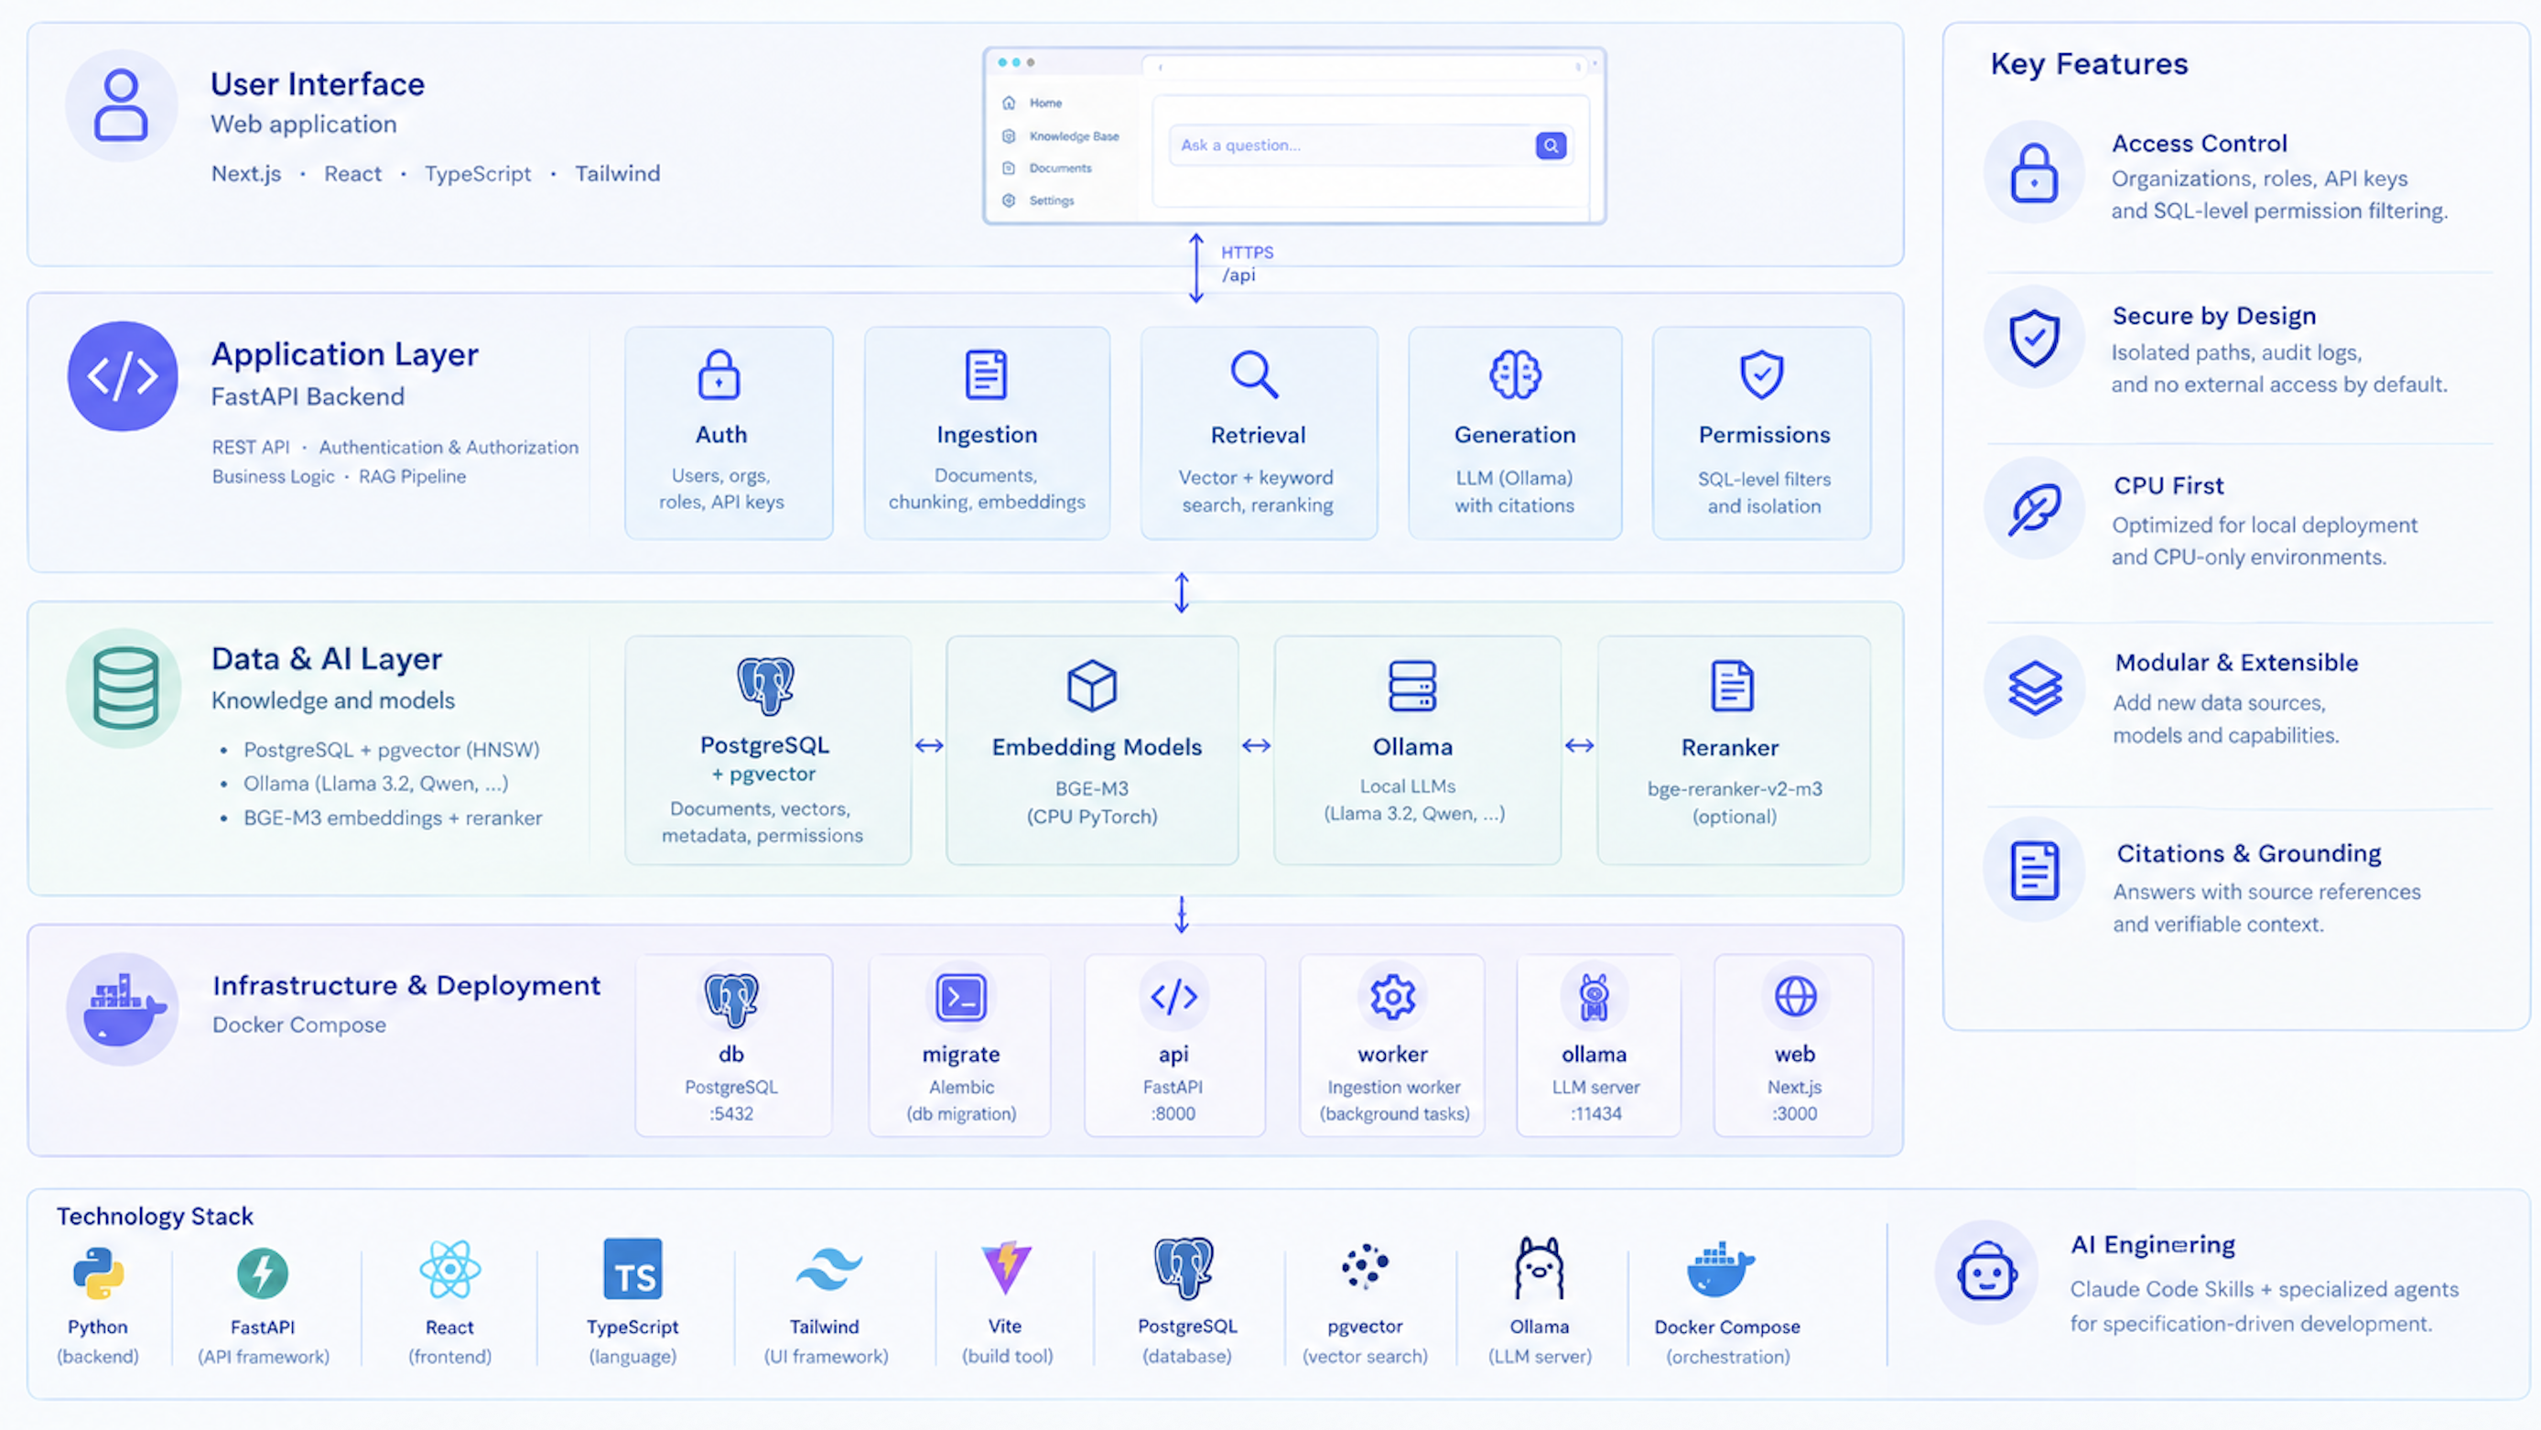
Task: Click the db PostgreSQL :5432 card
Action: (x=733, y=1045)
